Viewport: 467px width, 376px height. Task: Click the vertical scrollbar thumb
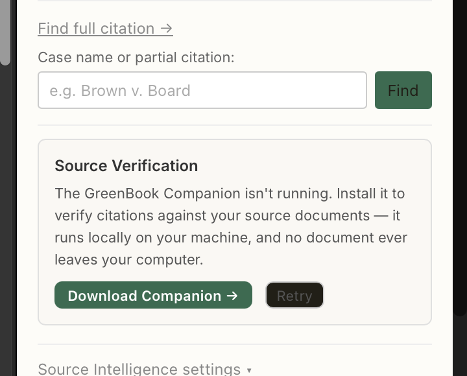coord(5,32)
